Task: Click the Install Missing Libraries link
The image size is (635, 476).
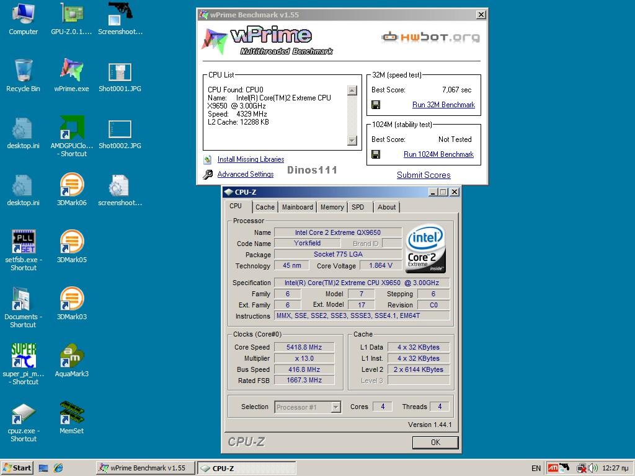Action: (251, 159)
